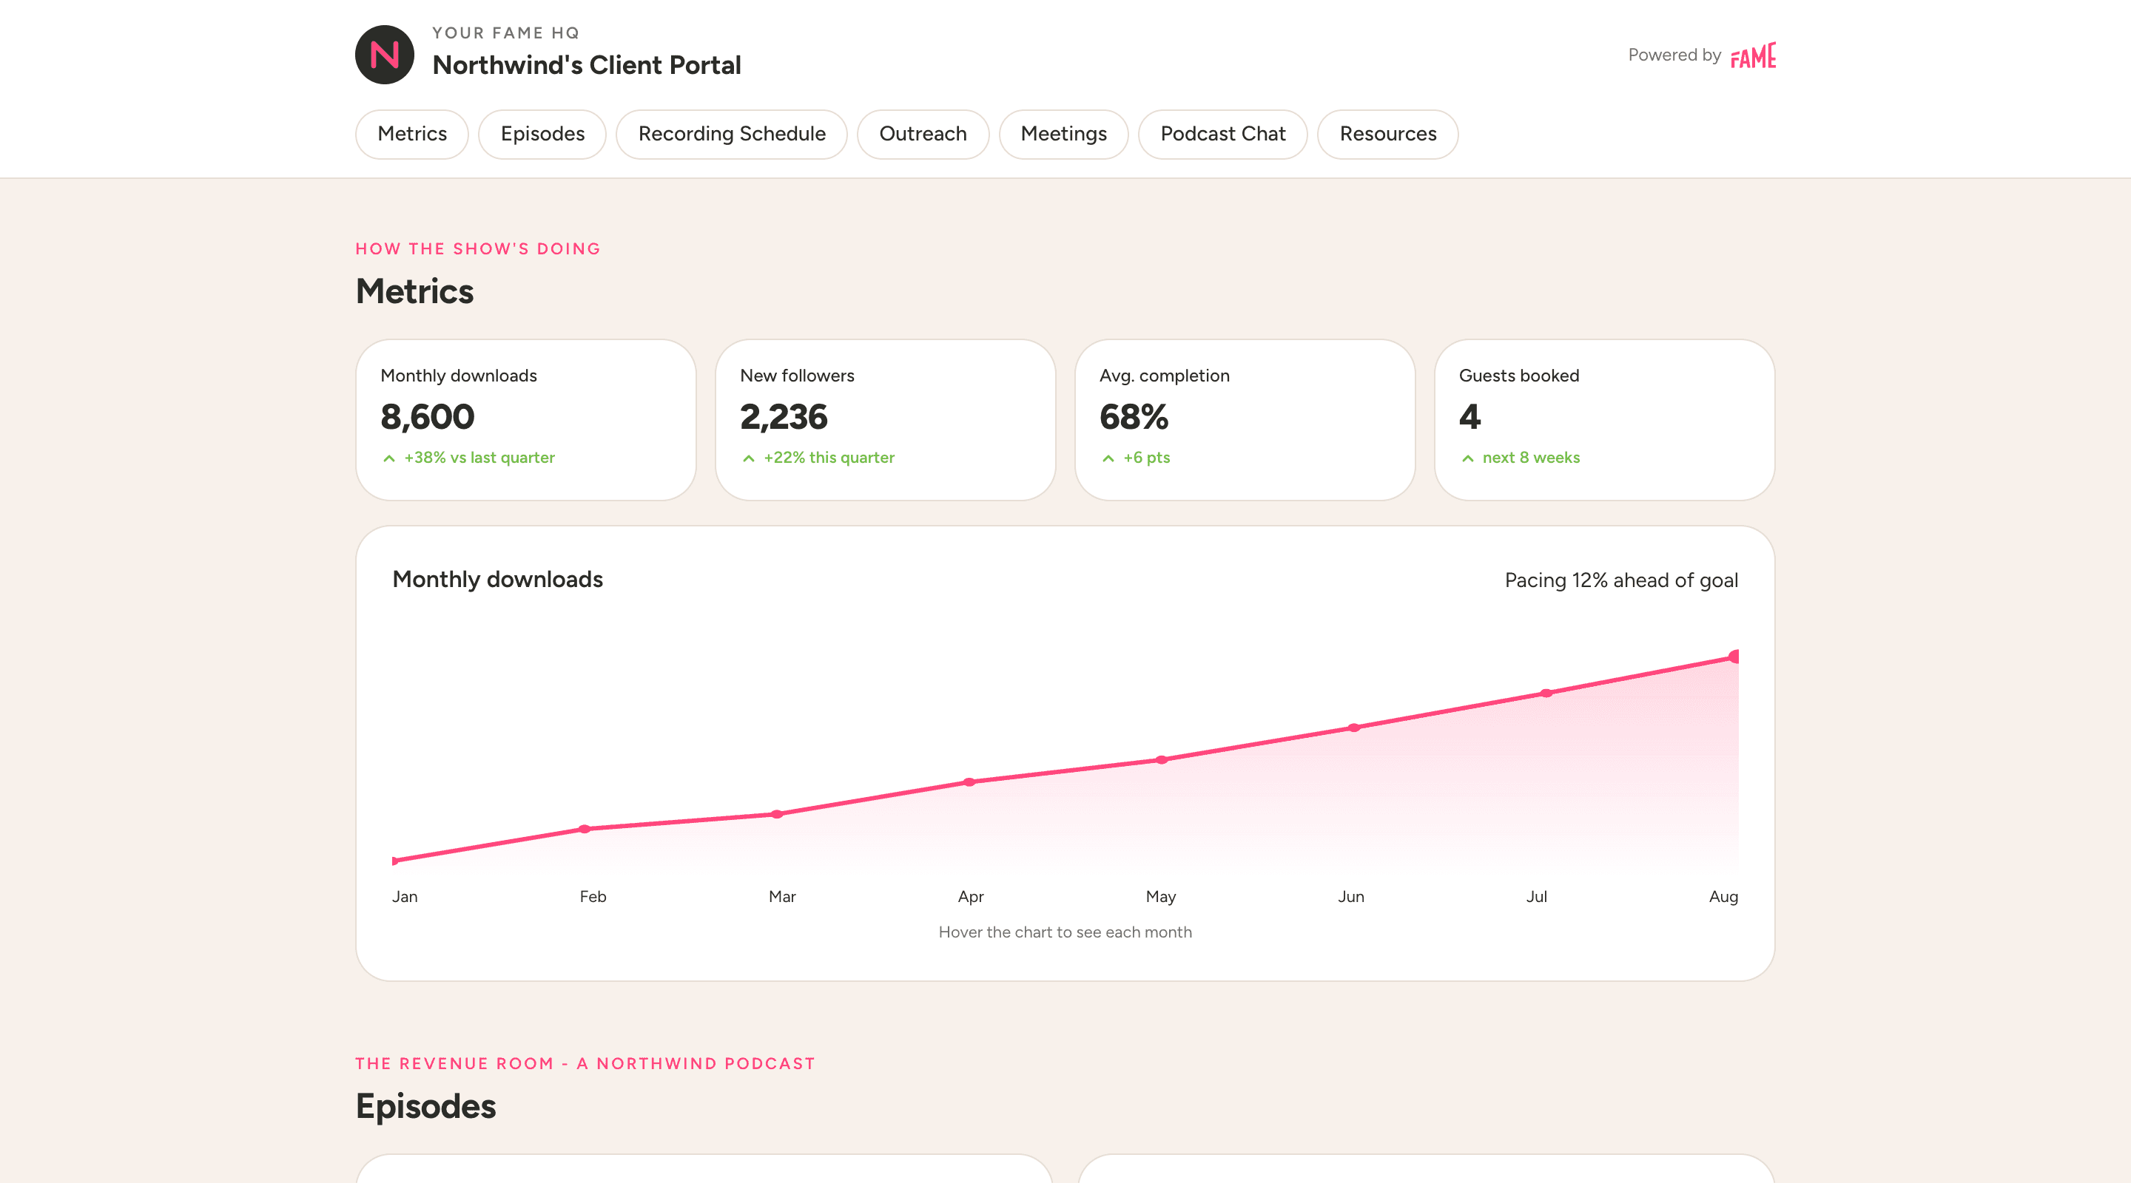The width and height of the screenshot is (2131, 1183).
Task: Click the Jan data point on chart
Action: point(394,861)
